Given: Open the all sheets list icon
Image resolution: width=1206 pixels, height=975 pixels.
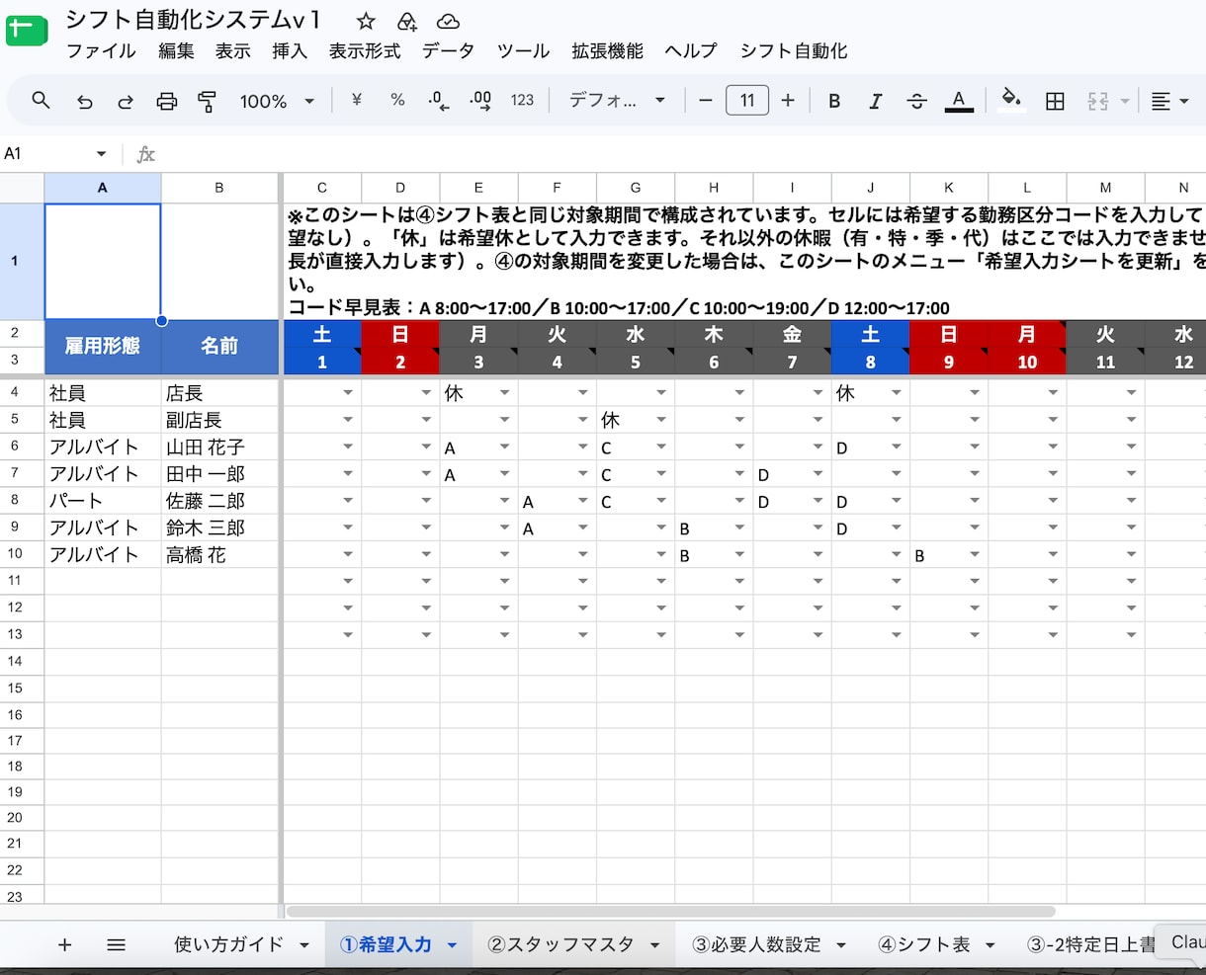Looking at the screenshot, I should [x=116, y=944].
